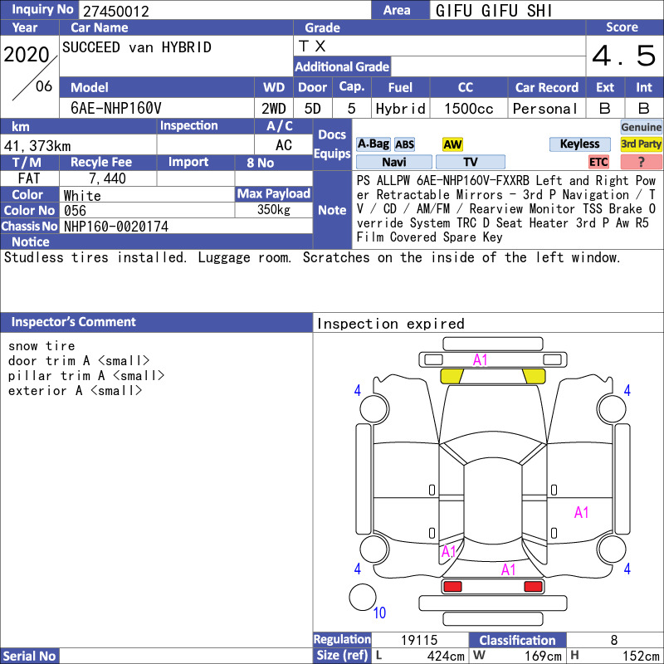Viewport: 664px width, 664px height.
Task: Click the height value 152cm
Action: (x=640, y=656)
